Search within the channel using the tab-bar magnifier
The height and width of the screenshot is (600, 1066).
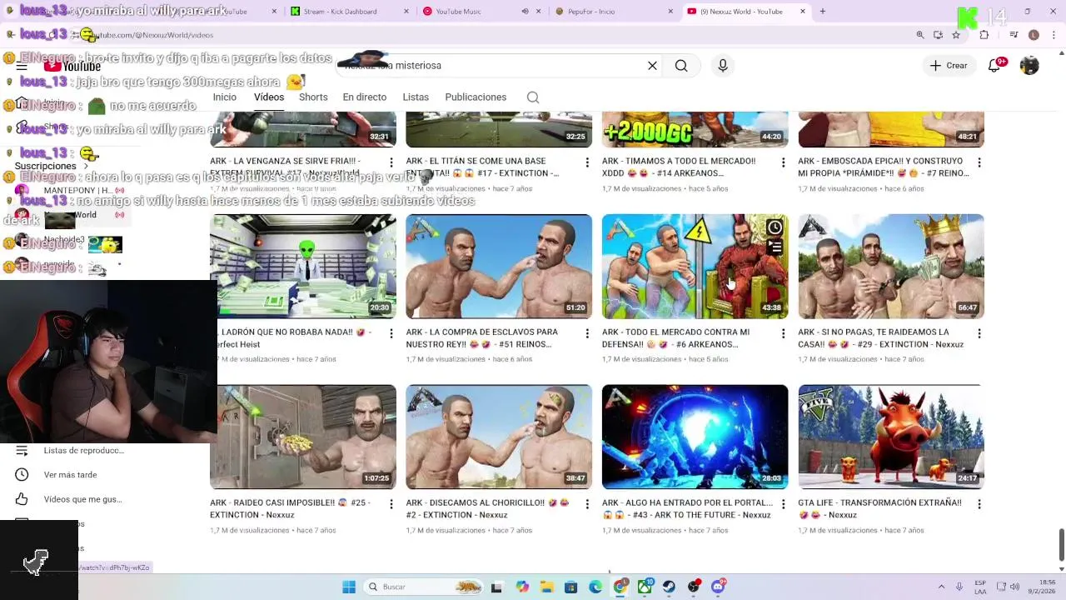point(533,97)
